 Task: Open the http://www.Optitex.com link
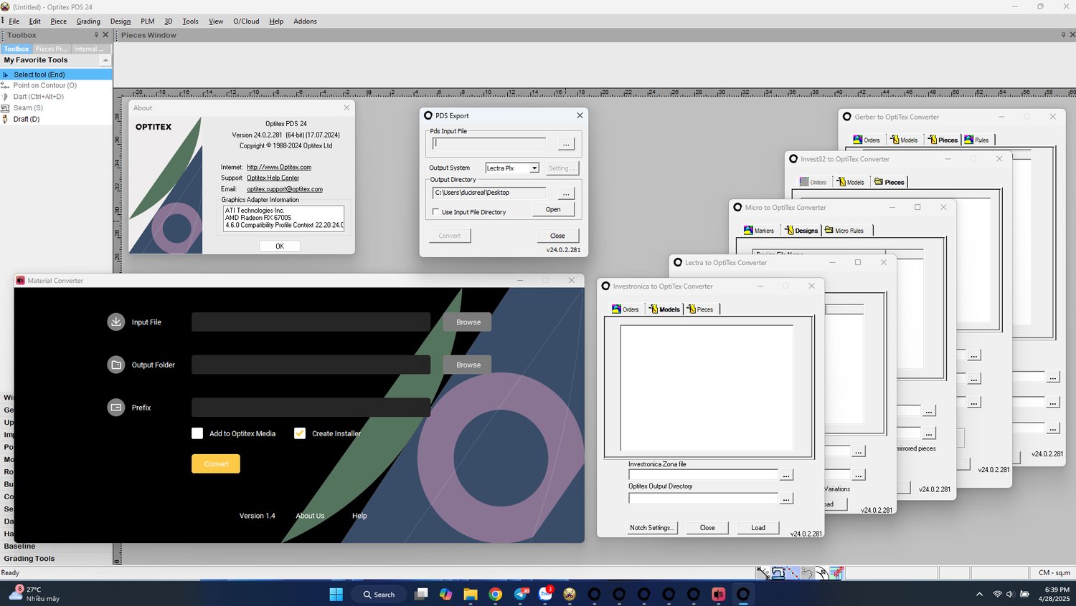click(x=279, y=167)
